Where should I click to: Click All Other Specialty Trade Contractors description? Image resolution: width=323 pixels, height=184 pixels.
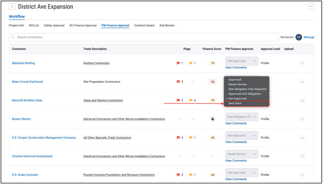pyautogui.click(x=107, y=138)
